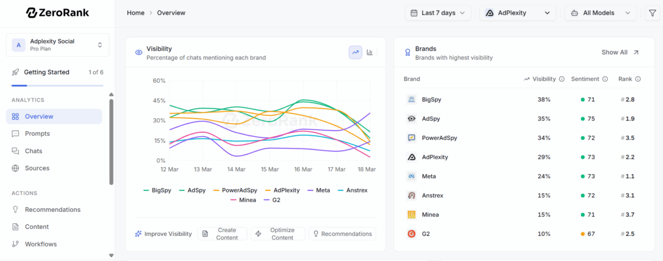Open the All Models dropdown
The width and height of the screenshot is (663, 261).
click(x=600, y=13)
